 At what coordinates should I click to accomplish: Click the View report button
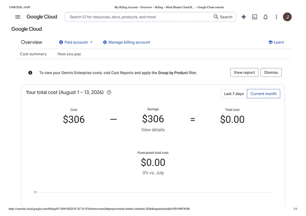tap(244, 72)
